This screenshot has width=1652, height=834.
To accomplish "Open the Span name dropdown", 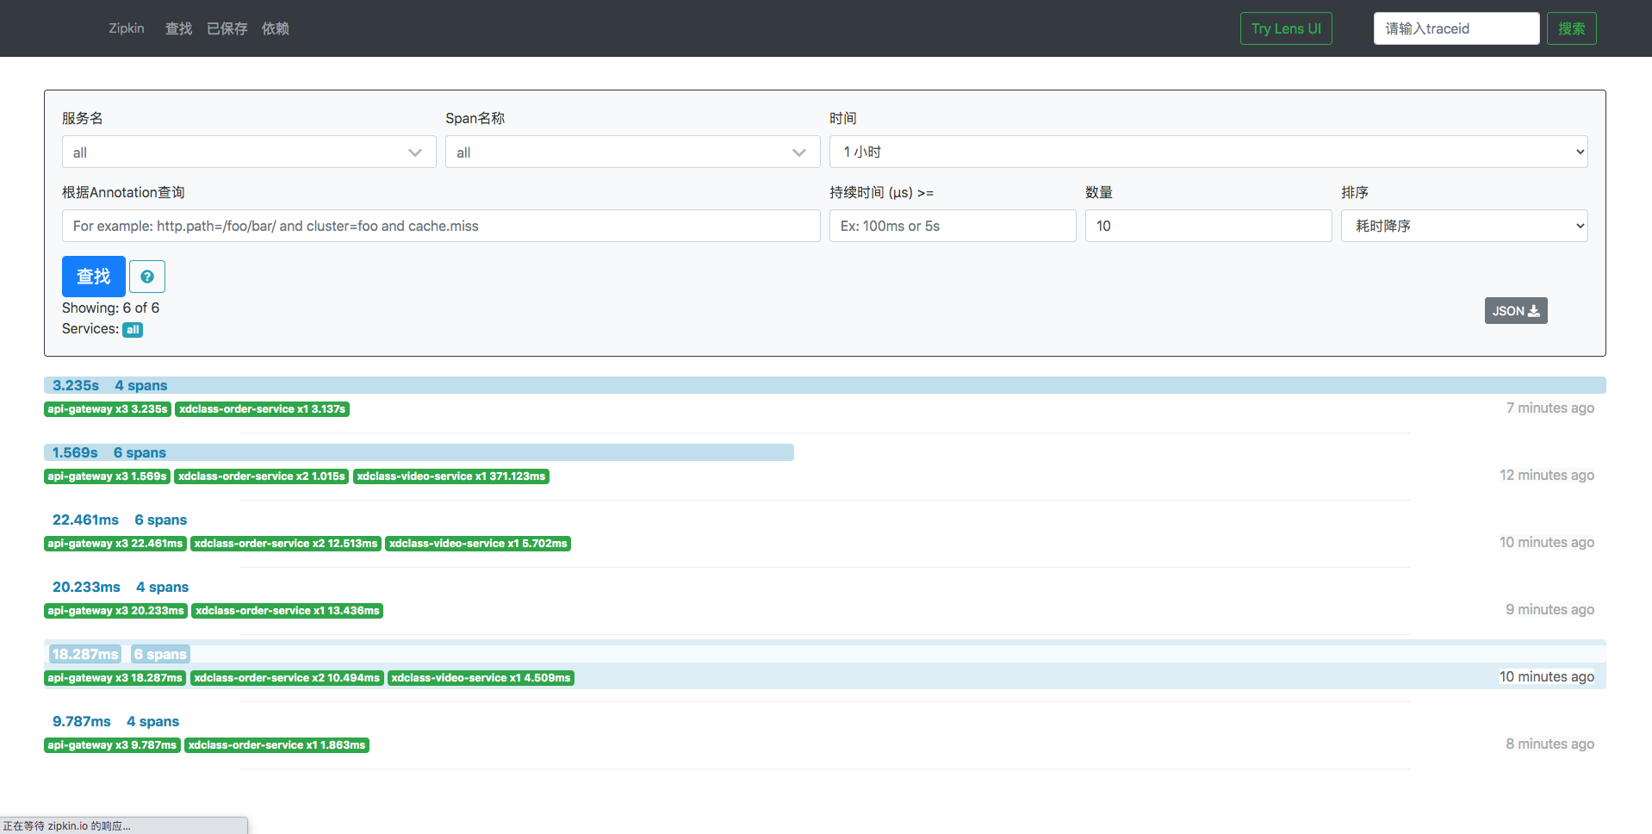I will pos(631,152).
